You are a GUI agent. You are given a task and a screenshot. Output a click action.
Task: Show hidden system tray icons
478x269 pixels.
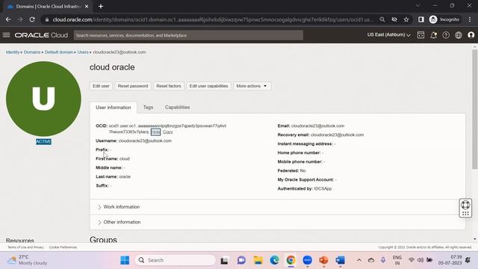click(359, 260)
